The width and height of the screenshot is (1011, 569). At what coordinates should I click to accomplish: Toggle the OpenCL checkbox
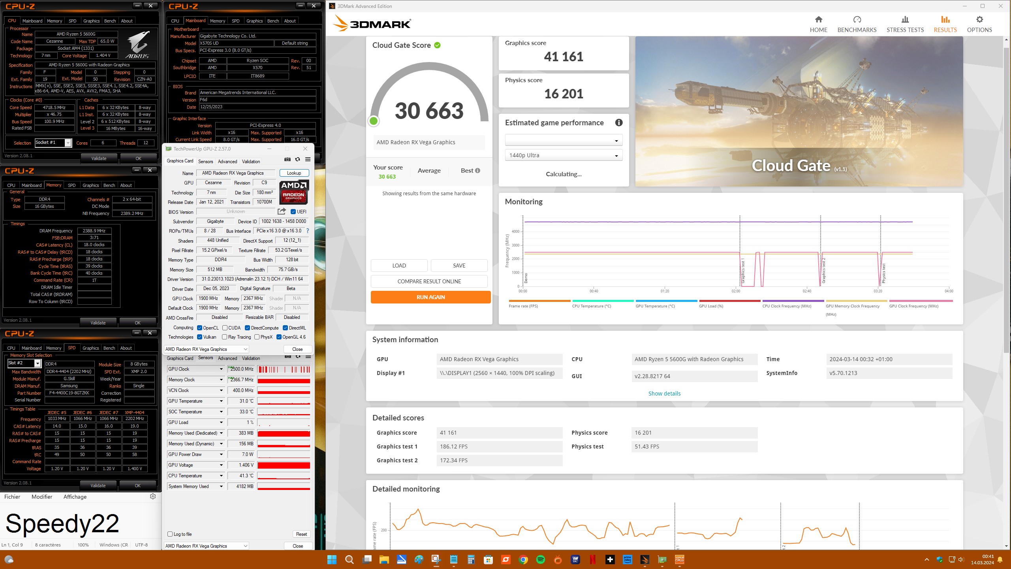click(199, 328)
